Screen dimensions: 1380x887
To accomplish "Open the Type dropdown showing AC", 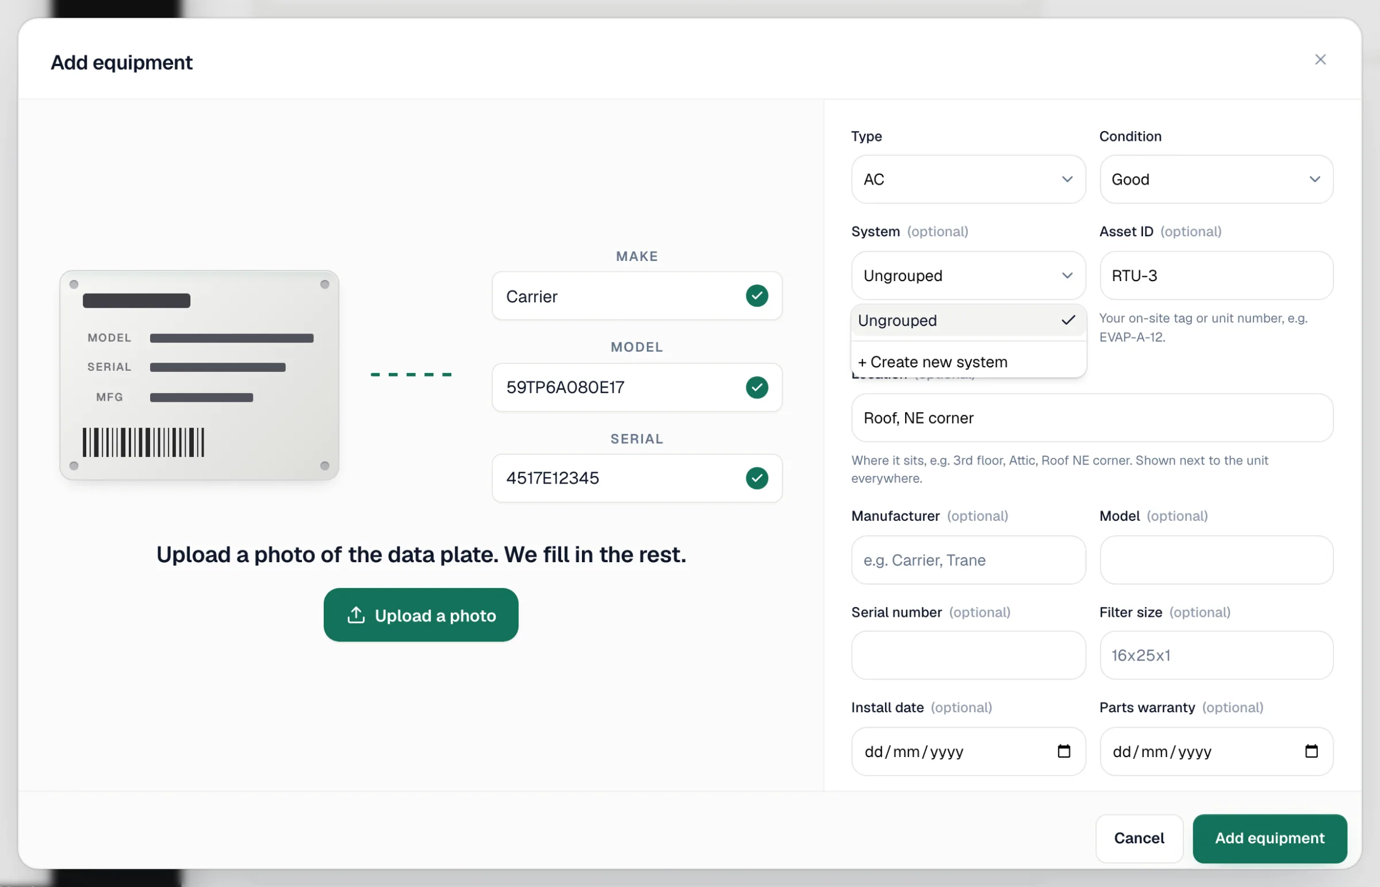I will 968,179.
